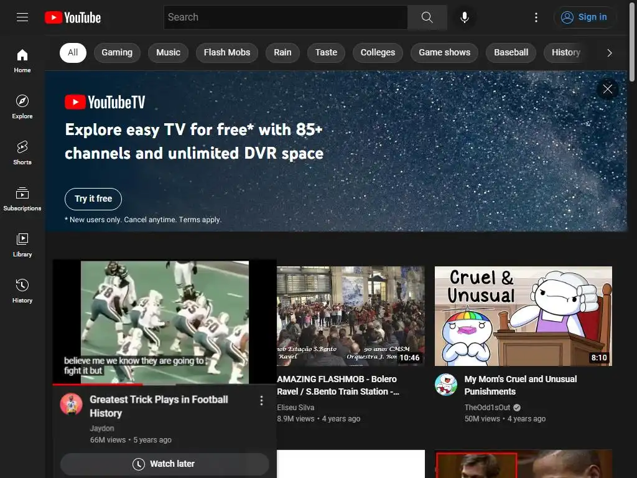The width and height of the screenshot is (637, 478).
Task: Open the football trick plays thumbnail
Action: pyautogui.click(x=164, y=322)
